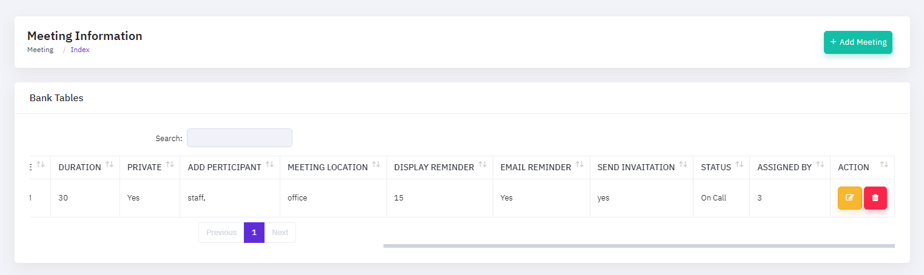Select page 1 in pagination
The image size is (924, 275).
tap(254, 233)
